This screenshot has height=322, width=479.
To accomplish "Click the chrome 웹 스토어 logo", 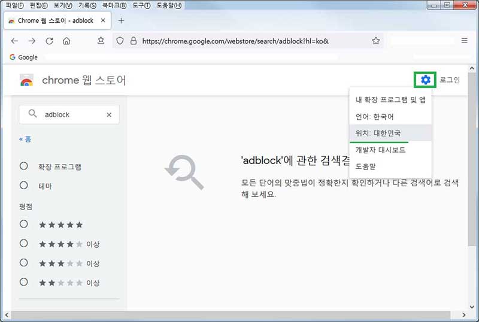I will tap(72, 80).
